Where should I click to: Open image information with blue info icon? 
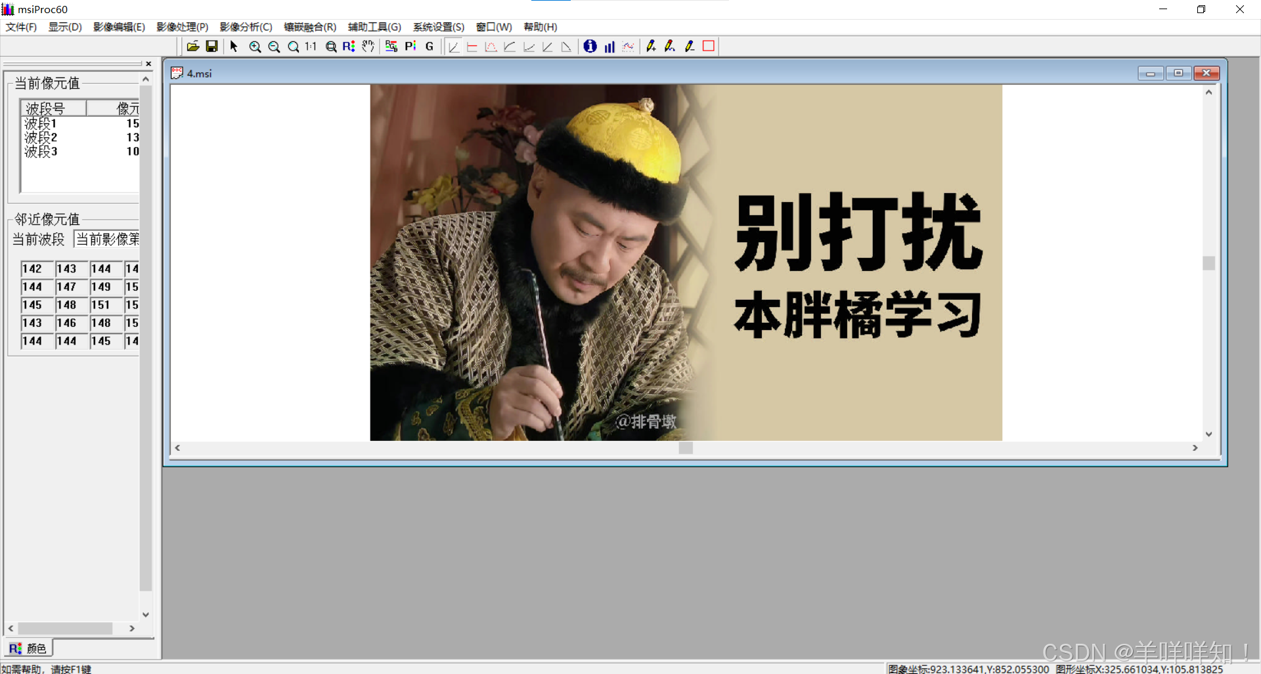[590, 47]
